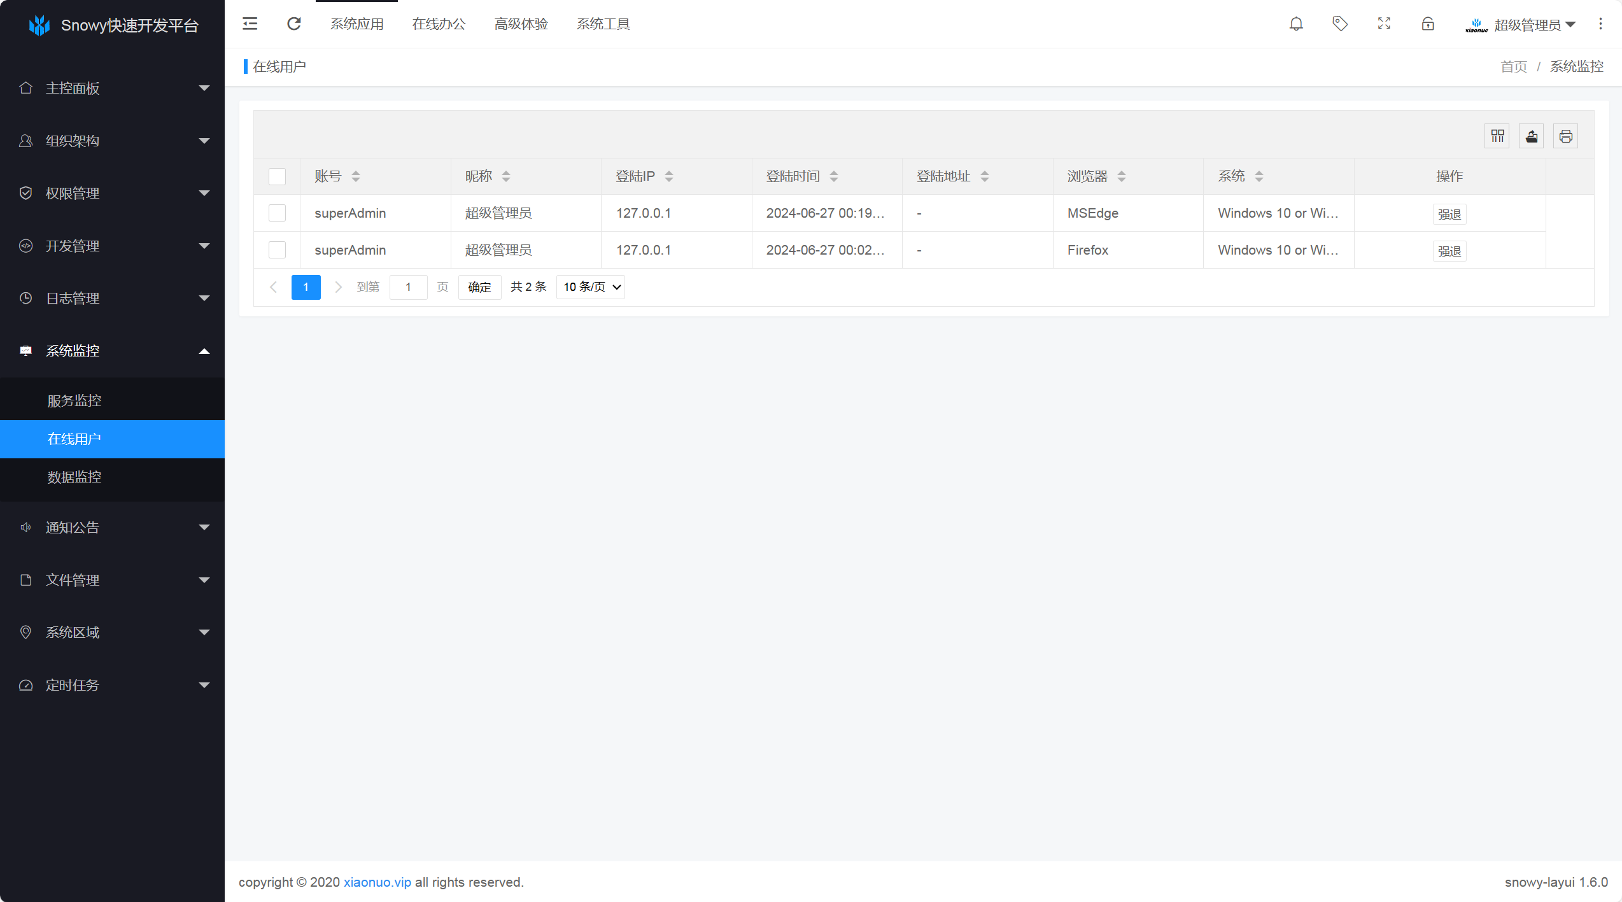Check the Firefox session row checkbox
This screenshot has height=902, width=1622.
point(277,250)
